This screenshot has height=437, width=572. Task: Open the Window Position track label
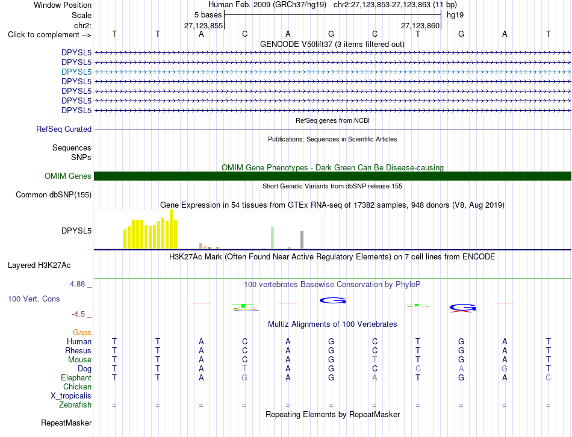pos(63,5)
